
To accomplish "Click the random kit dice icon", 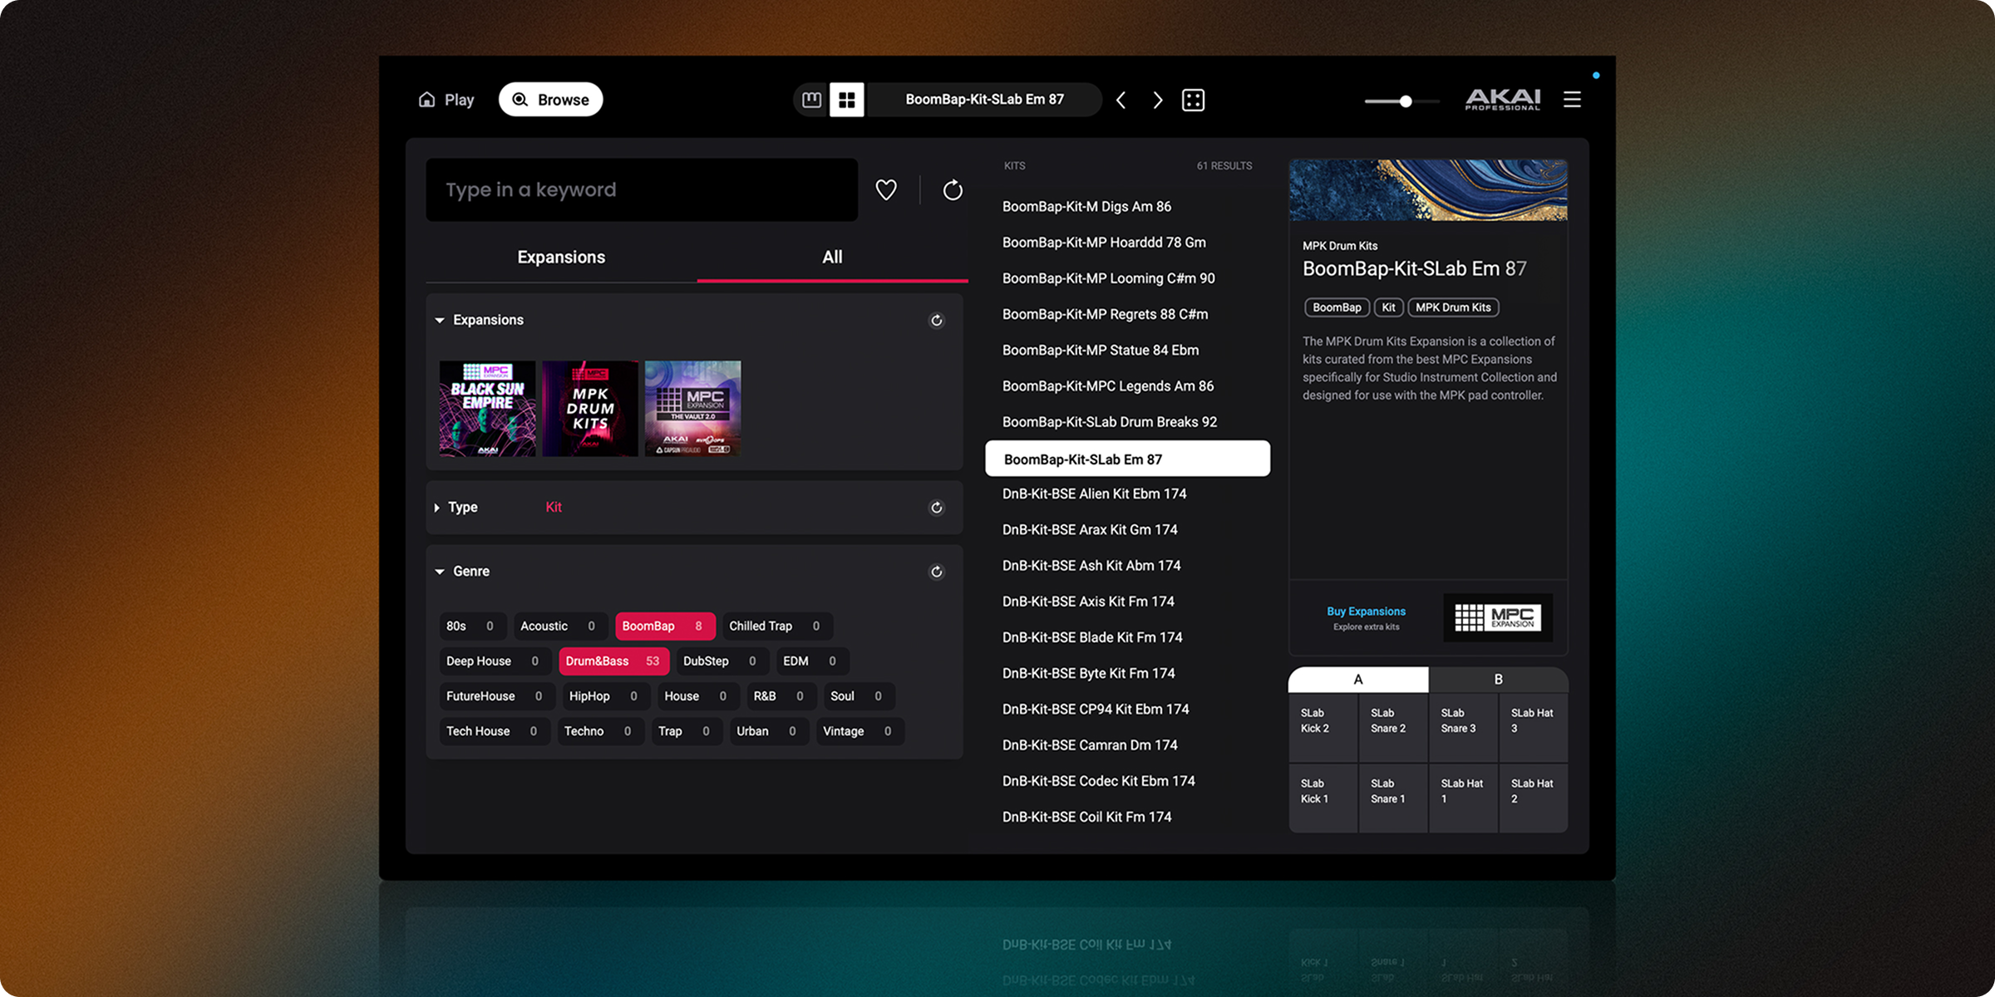I will click(x=1194, y=101).
